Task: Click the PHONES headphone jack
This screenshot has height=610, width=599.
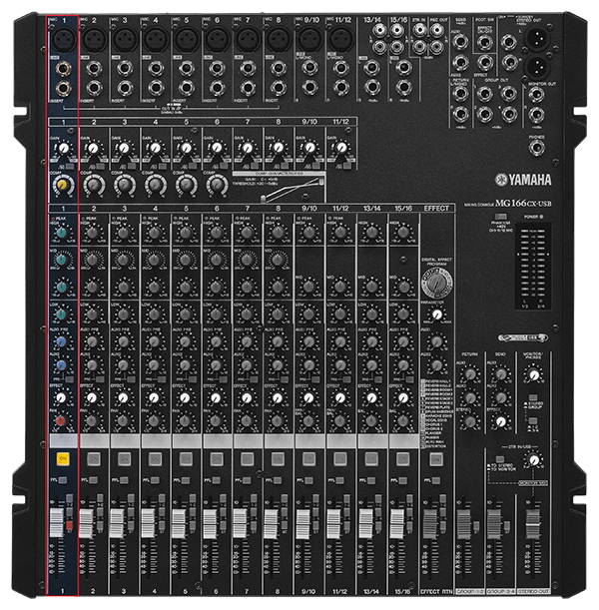Action: coord(537,148)
